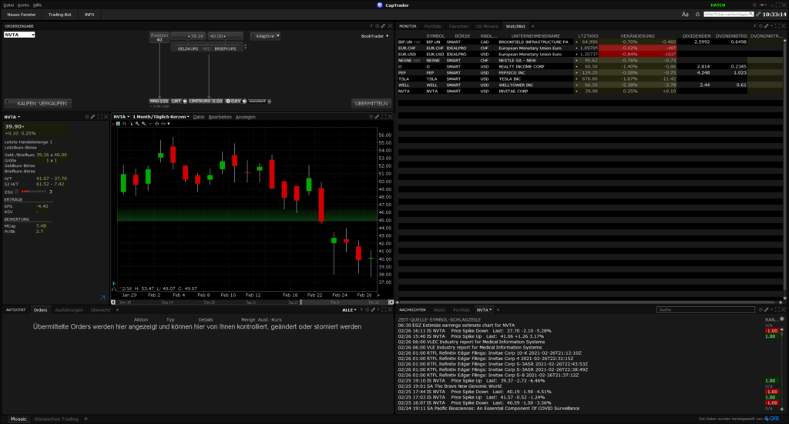The width and height of the screenshot is (789, 424).
Task: Add new watchlist tab with plus icon
Action: pyautogui.click(x=531, y=26)
